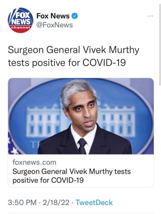
Task: Click the blue verified badge
Action: [x=75, y=16]
